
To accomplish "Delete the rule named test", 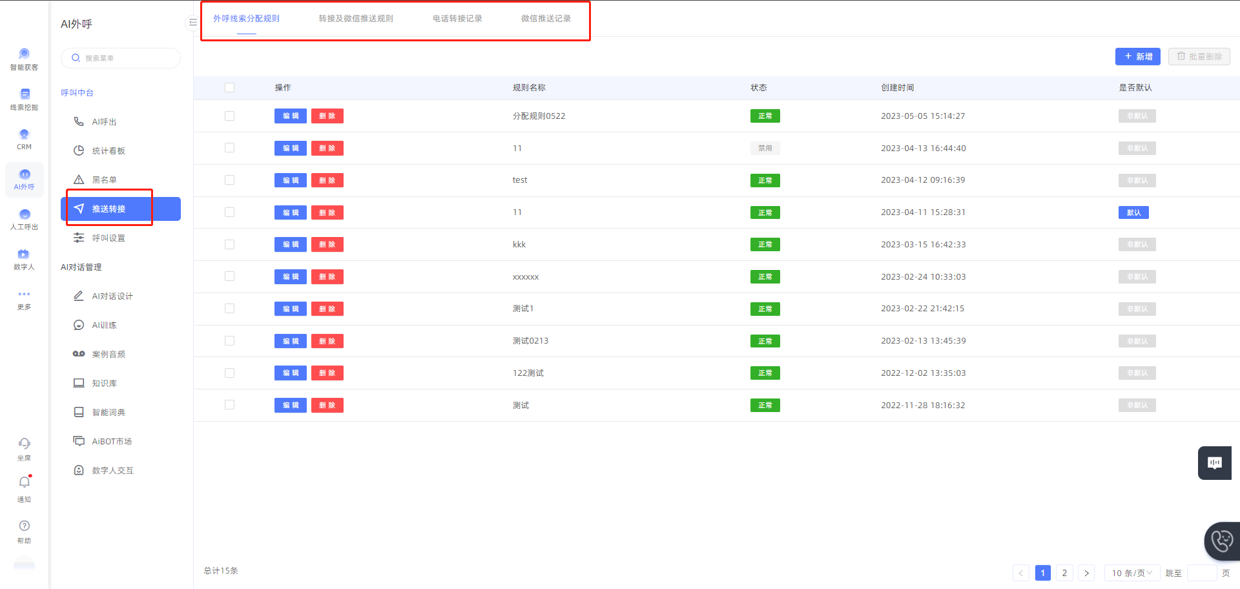I will click(x=327, y=180).
